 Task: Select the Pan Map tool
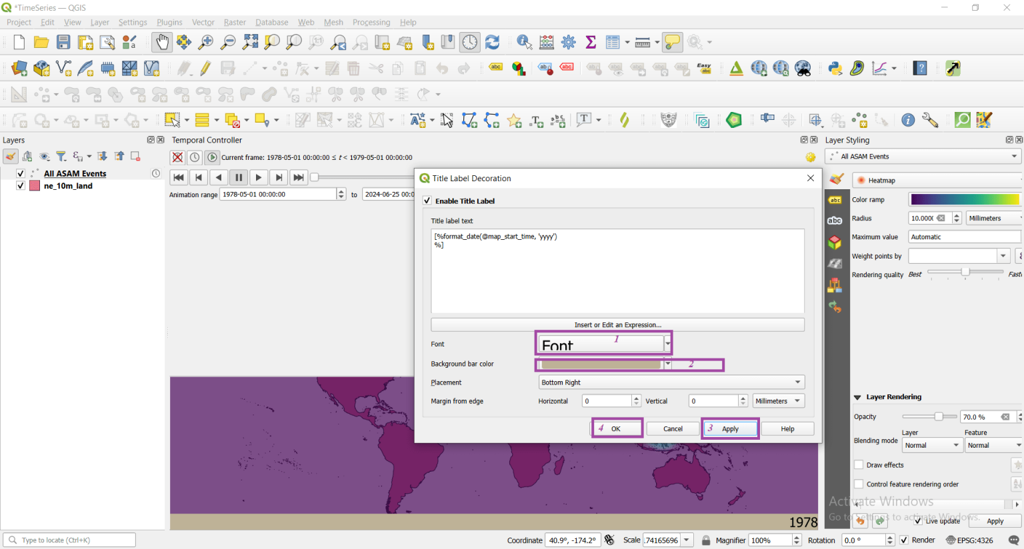(161, 41)
